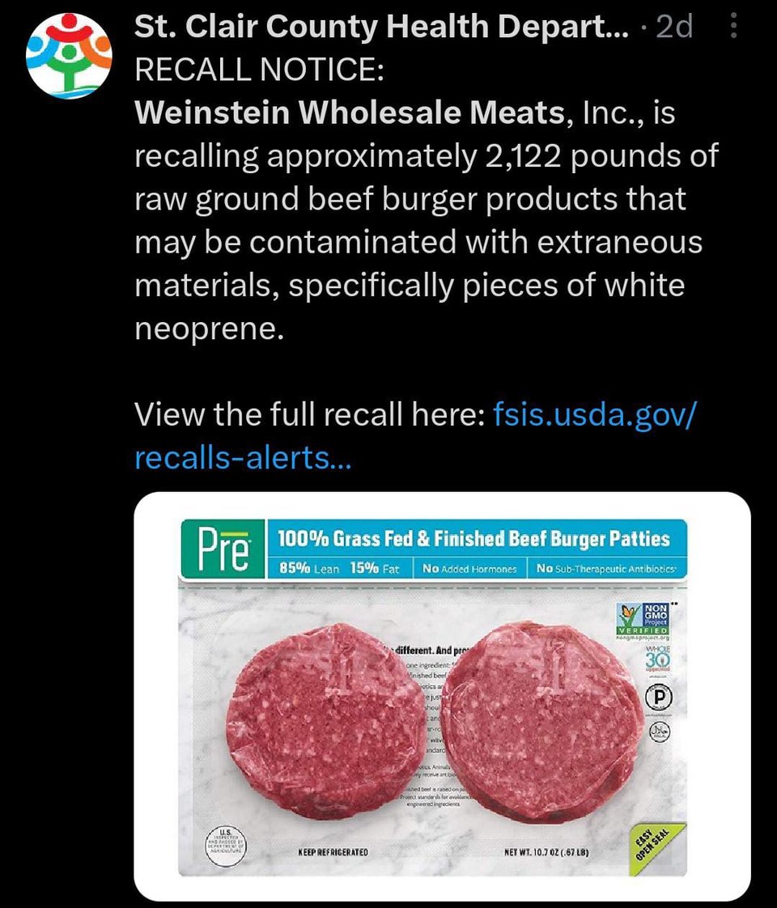
Task: Click the 100% Grass Fed & Finished banner
Action: click(473, 539)
